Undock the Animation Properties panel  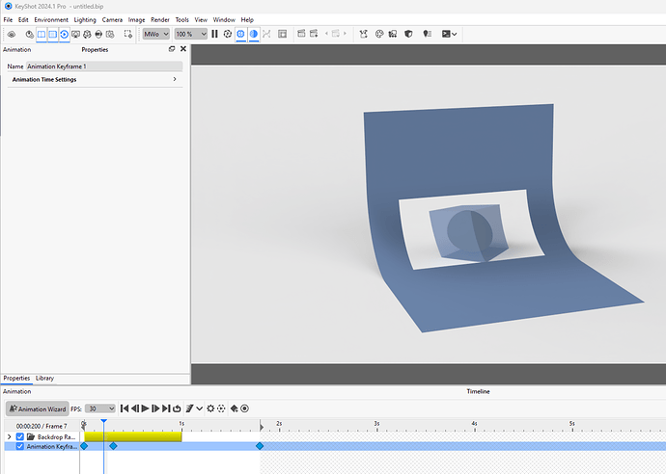[172, 49]
